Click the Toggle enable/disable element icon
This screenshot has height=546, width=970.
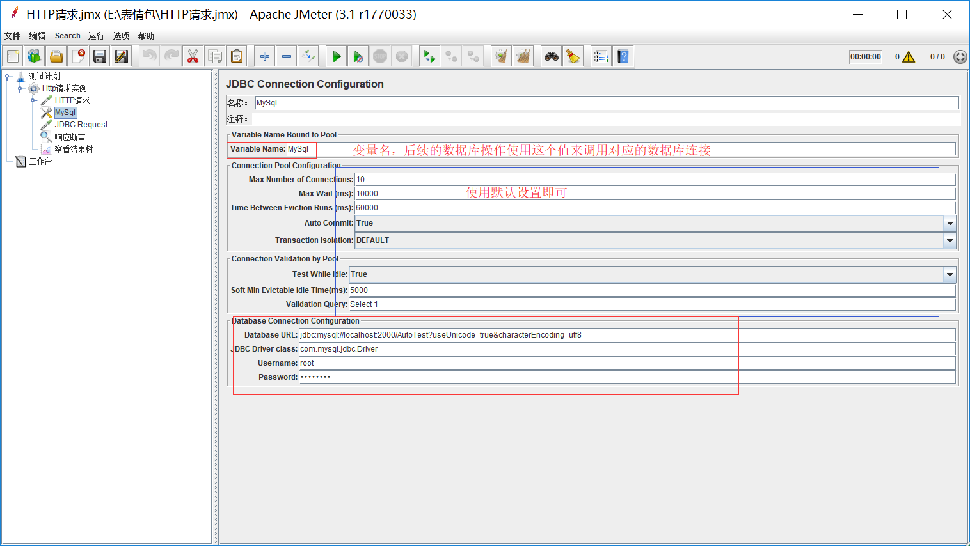coord(308,56)
